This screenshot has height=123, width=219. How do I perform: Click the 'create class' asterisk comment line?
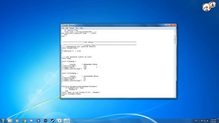(99, 45)
